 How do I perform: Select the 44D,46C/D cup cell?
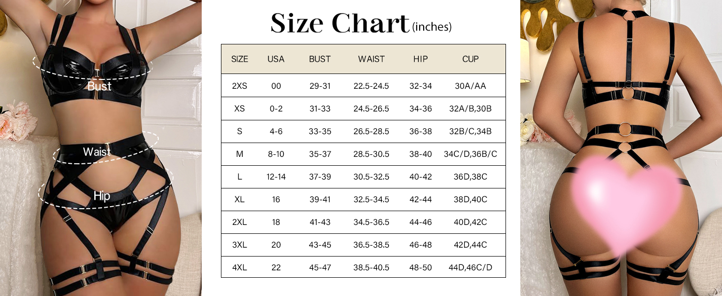pos(470,267)
